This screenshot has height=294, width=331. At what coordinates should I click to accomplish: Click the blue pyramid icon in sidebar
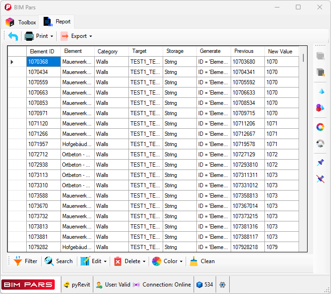(x=321, y=91)
